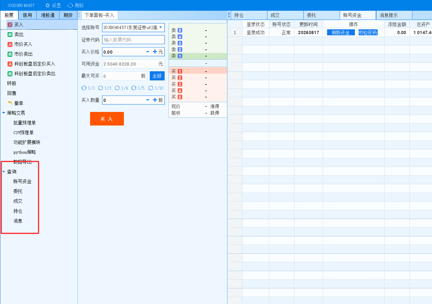Switch to the 期货 tab
432x304 pixels.
tap(68, 15)
